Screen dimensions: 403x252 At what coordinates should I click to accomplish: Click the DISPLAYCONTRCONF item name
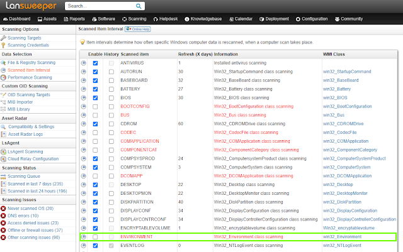pyautogui.click(x=143, y=219)
